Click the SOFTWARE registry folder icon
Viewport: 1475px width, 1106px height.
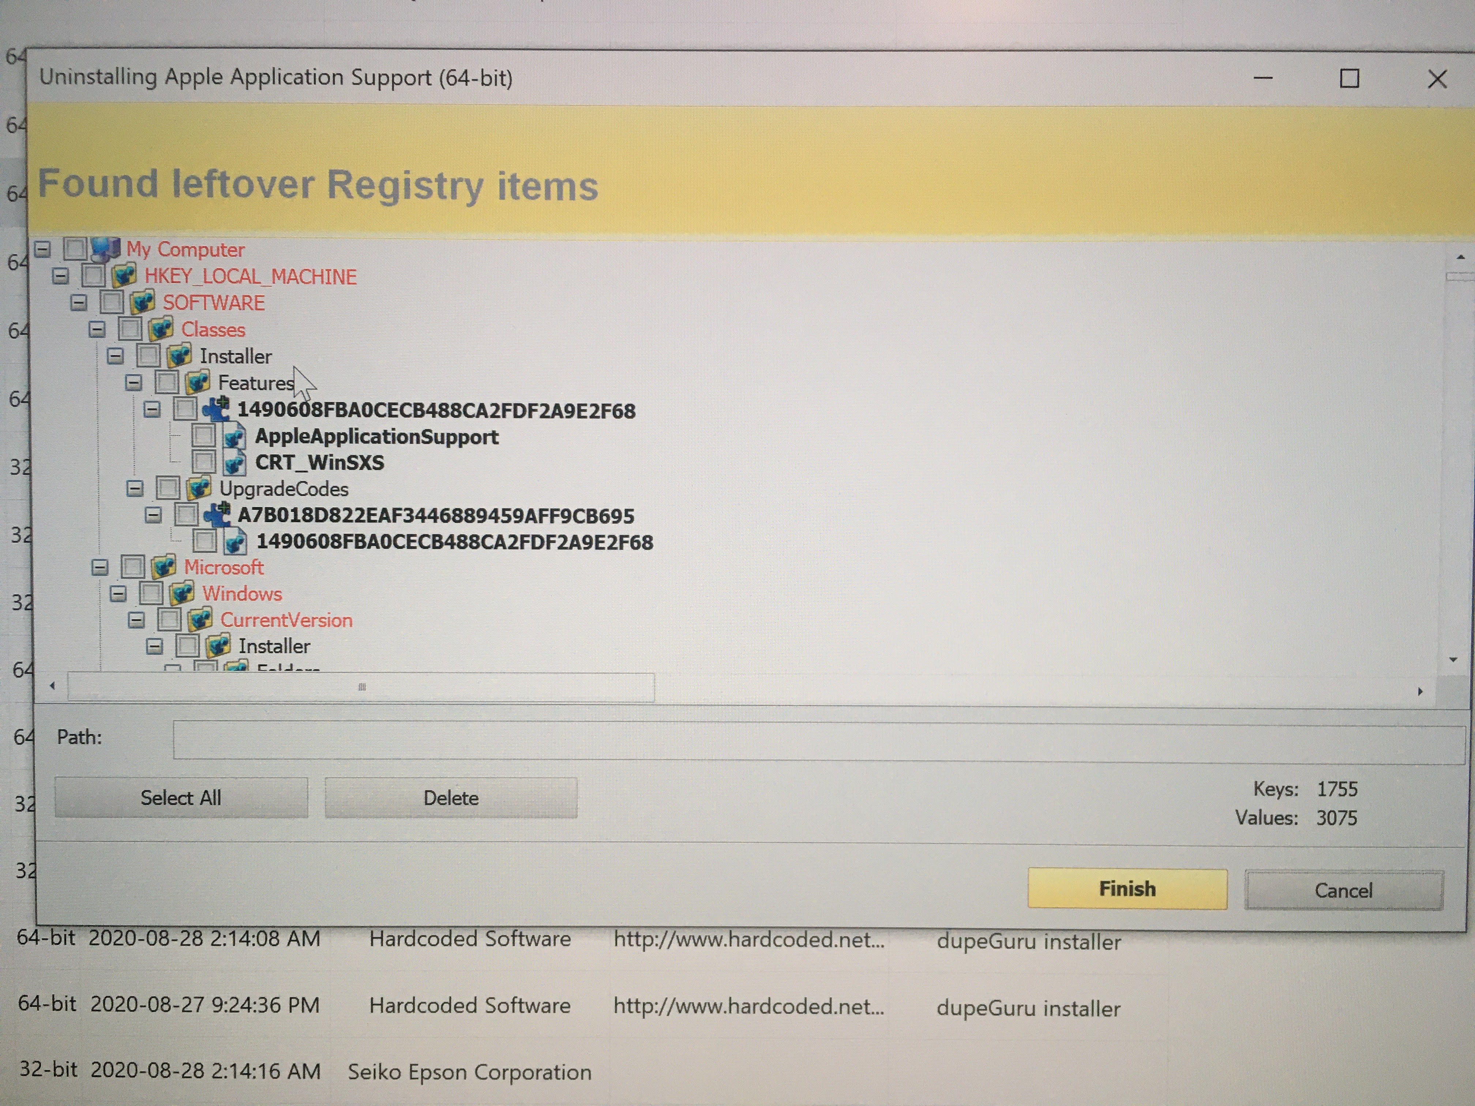pos(142,303)
